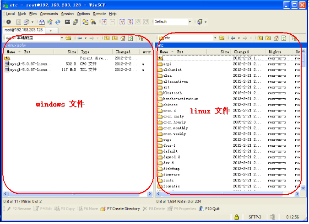Expand remote back history dropdown arrow
Screen dimensions: 309x224
pyautogui.click(x=239, y=38)
